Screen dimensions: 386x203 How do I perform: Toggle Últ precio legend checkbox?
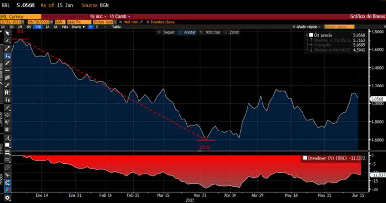(311, 36)
